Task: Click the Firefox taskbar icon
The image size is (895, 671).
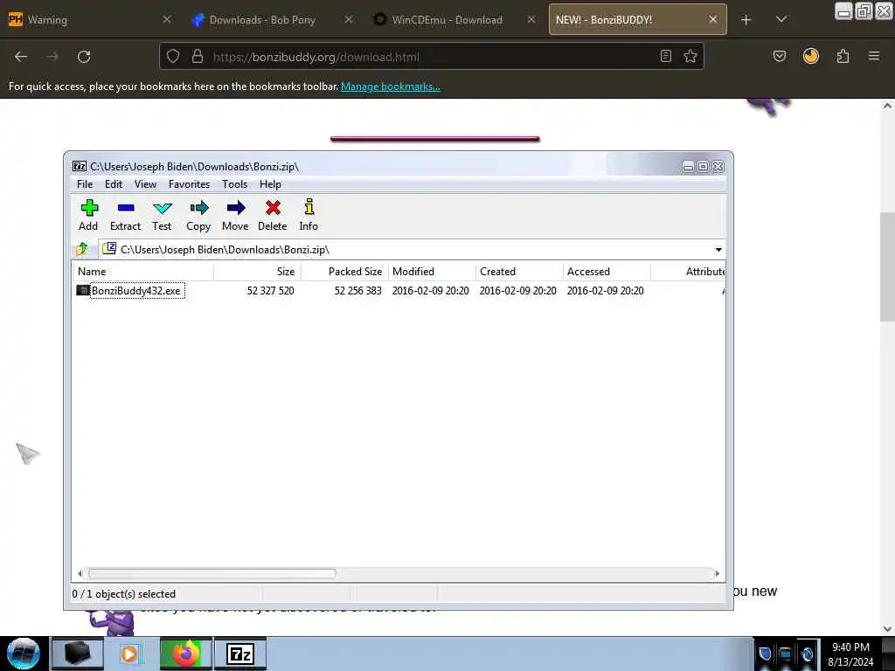Action: click(185, 654)
